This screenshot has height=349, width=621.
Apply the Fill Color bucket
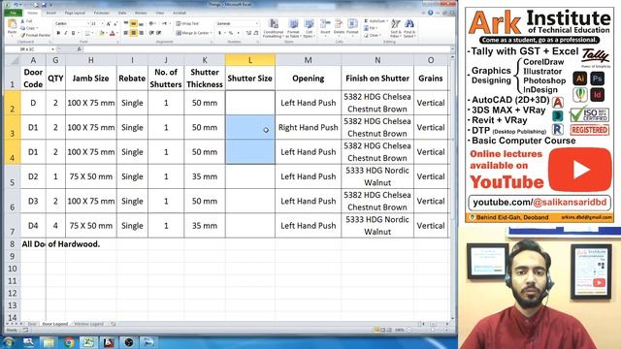[x=101, y=33]
